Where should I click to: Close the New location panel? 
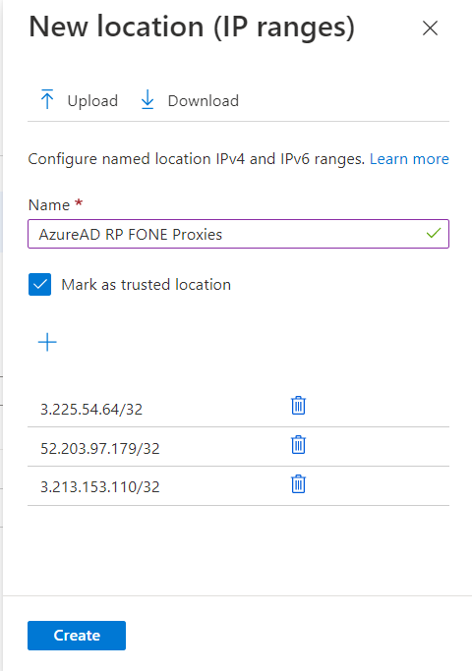click(x=430, y=28)
